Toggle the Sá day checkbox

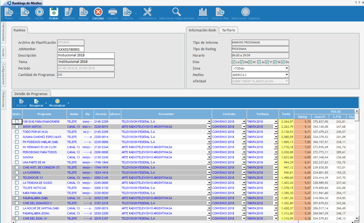275,62
